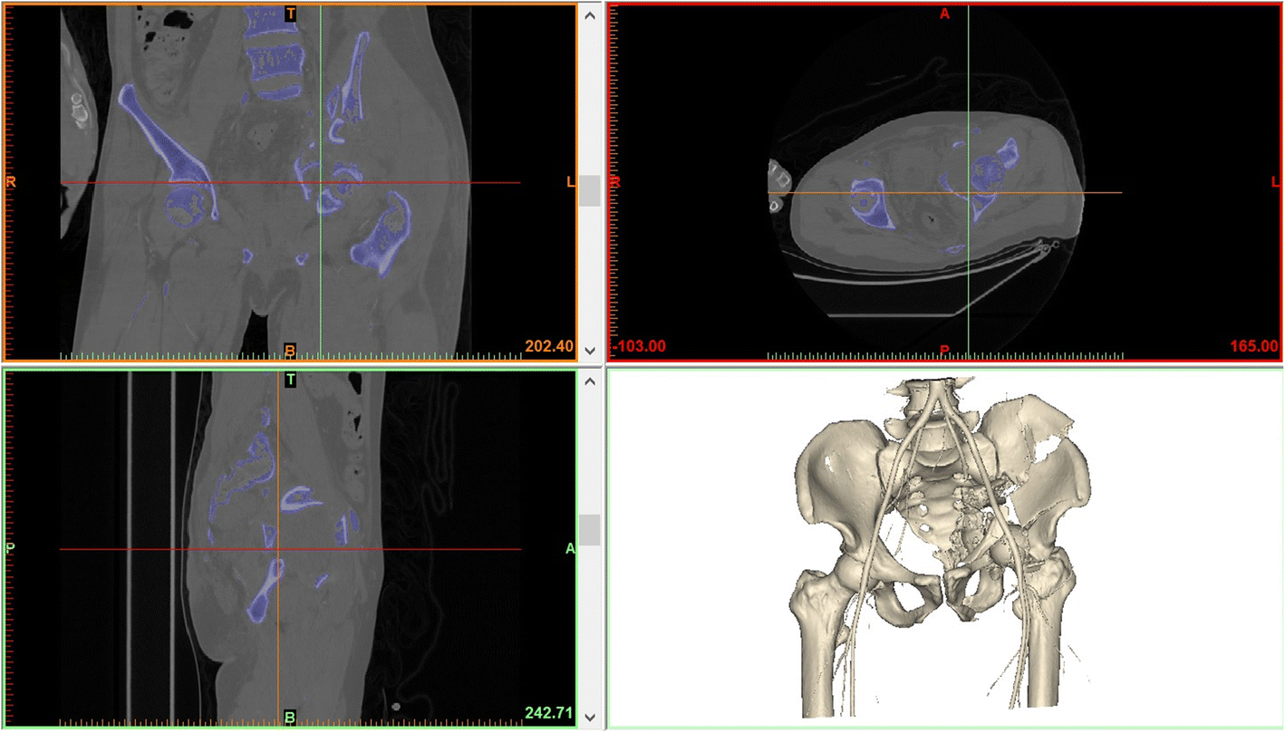Click the sagittal view scroll-up arrow
The width and height of the screenshot is (1285, 733).
pyautogui.click(x=589, y=381)
